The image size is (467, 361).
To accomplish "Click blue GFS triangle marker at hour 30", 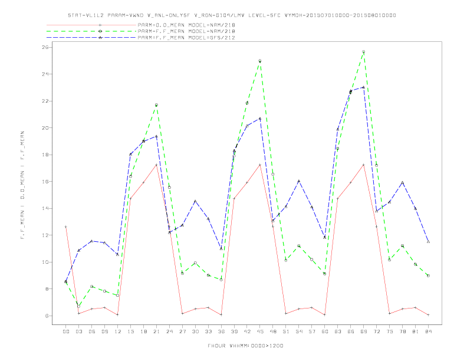I will [x=195, y=201].
